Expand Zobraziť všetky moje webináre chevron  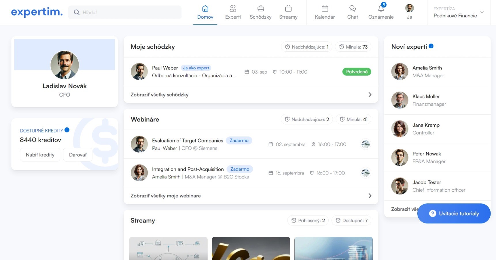tap(370, 196)
